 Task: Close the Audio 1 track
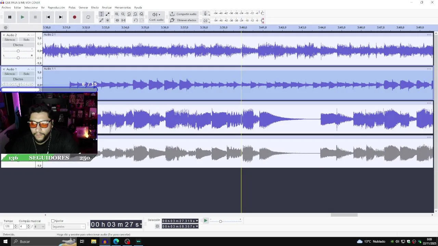tap(4, 69)
